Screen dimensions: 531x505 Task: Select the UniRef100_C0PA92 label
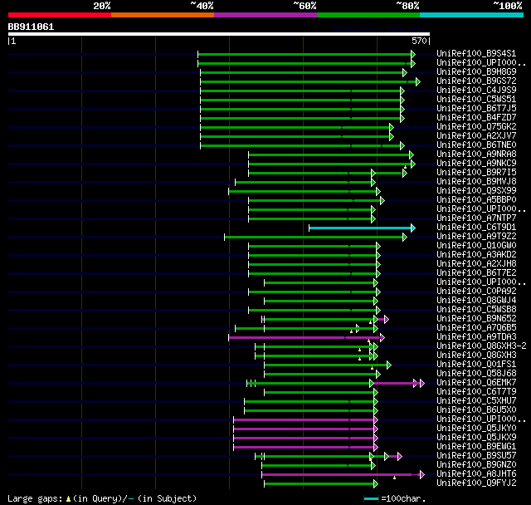click(476, 292)
